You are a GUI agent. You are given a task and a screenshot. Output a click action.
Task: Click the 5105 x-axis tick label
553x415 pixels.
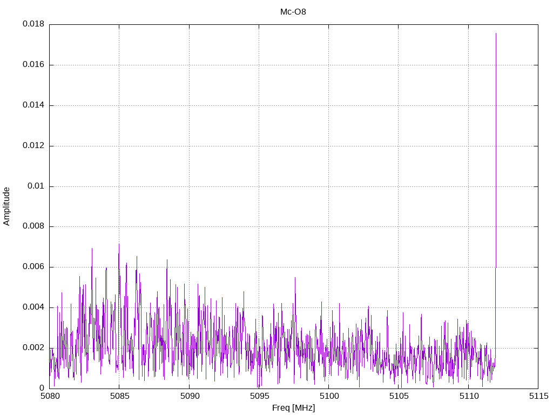coord(398,397)
